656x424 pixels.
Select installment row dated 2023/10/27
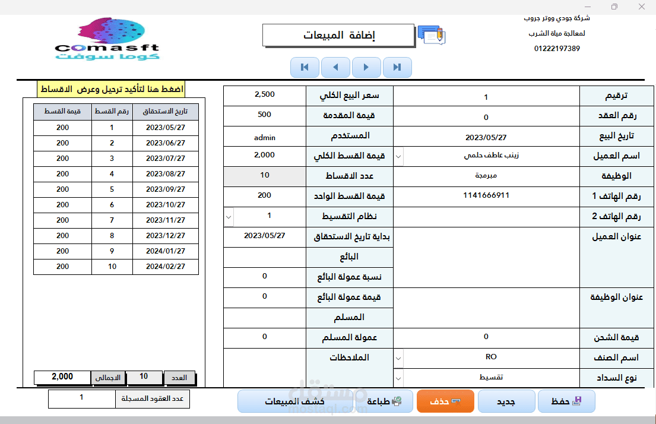(x=116, y=205)
